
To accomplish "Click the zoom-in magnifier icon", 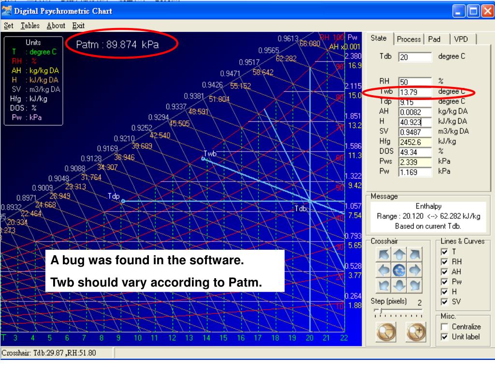I will pyautogui.click(x=416, y=332).
